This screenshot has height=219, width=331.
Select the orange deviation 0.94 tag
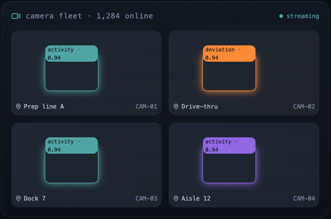229,54
